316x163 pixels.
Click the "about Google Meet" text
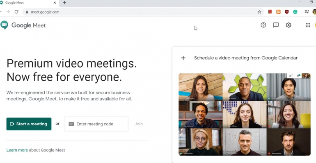47,150
